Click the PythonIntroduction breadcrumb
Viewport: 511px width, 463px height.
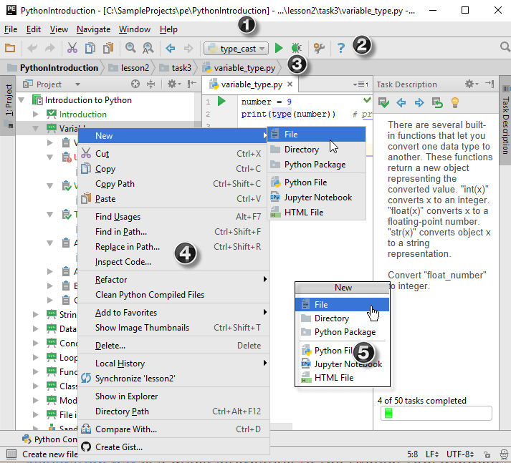tap(53, 68)
